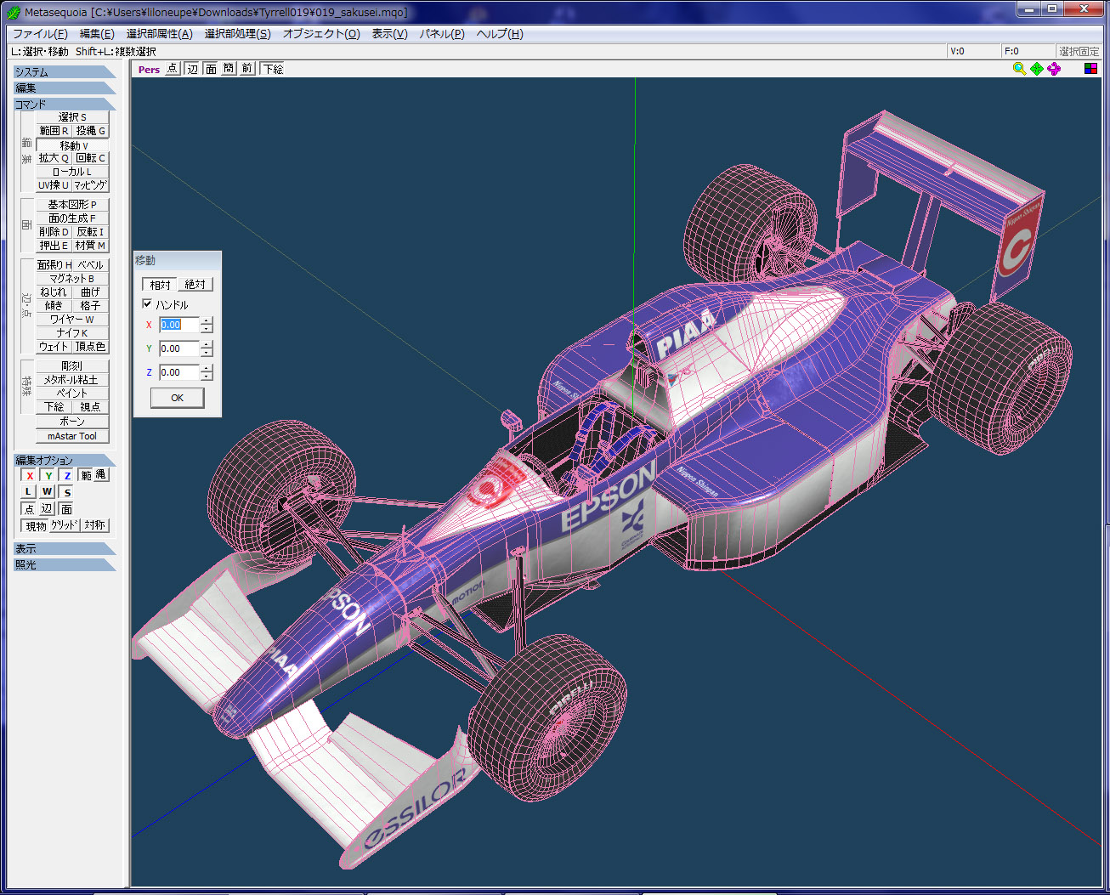Click the magenta rotate view icon
The width and height of the screenshot is (1110, 895).
coord(1054,69)
